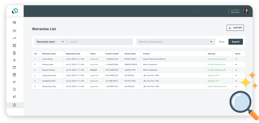Image resolution: width=259 pixels, height=123 pixels.
Task: Open action menu for Annabelle Smith row
Action: [x=236, y=81]
